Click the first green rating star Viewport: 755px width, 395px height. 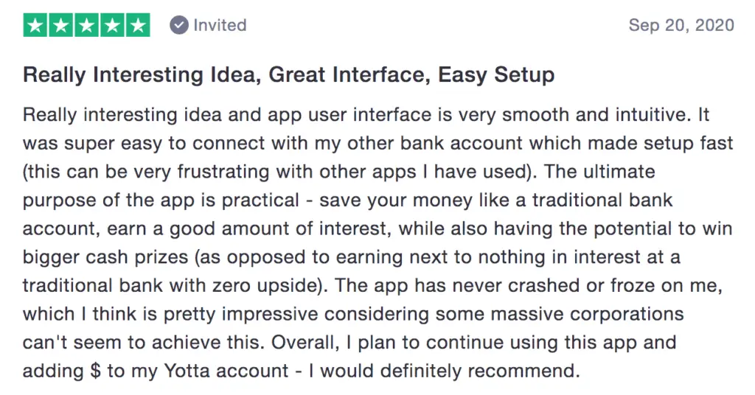click(35, 25)
